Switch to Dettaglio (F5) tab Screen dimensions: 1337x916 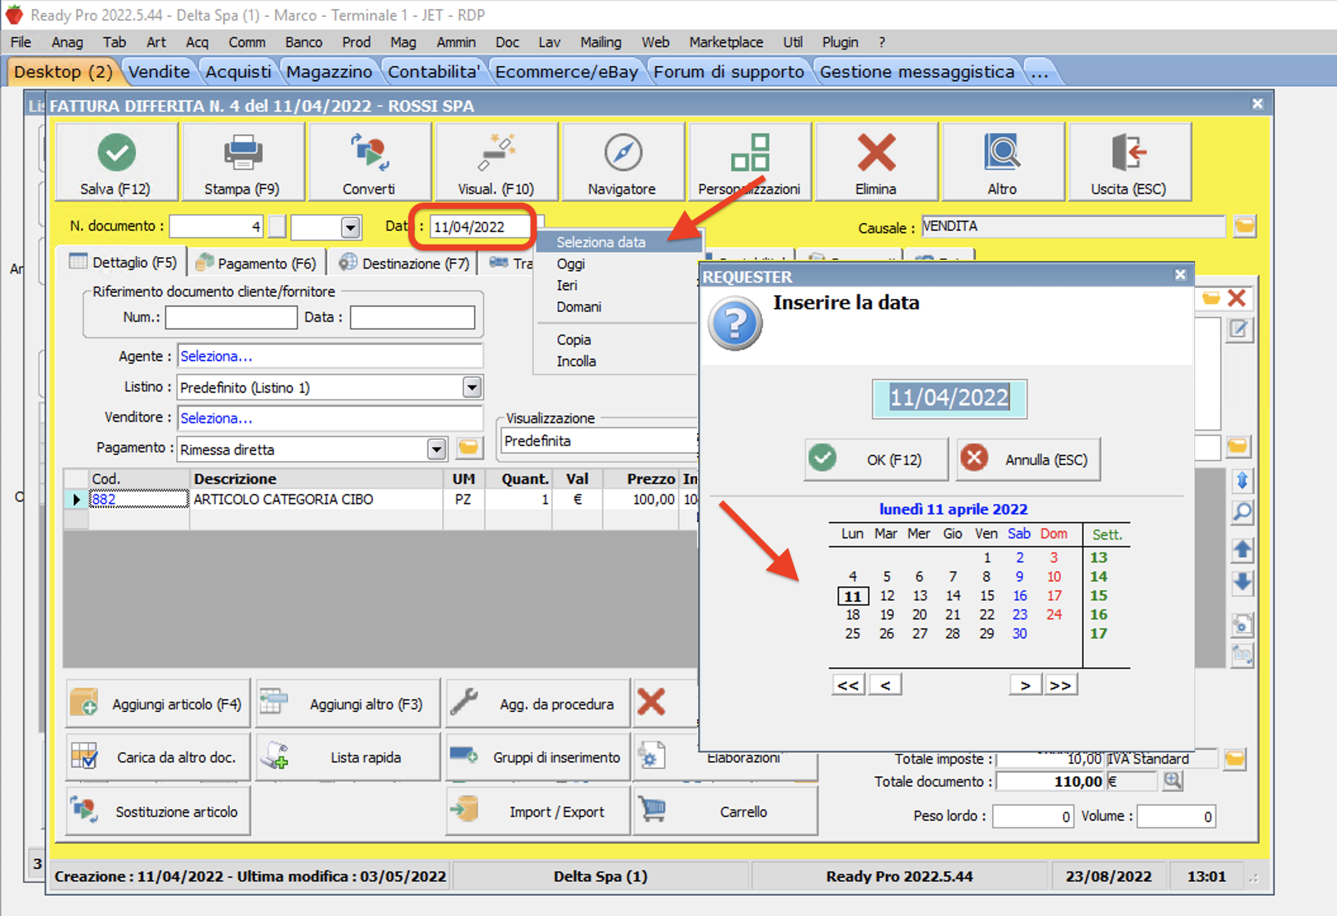(122, 262)
